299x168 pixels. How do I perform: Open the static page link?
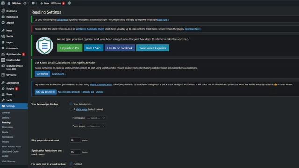[x=82, y=109]
